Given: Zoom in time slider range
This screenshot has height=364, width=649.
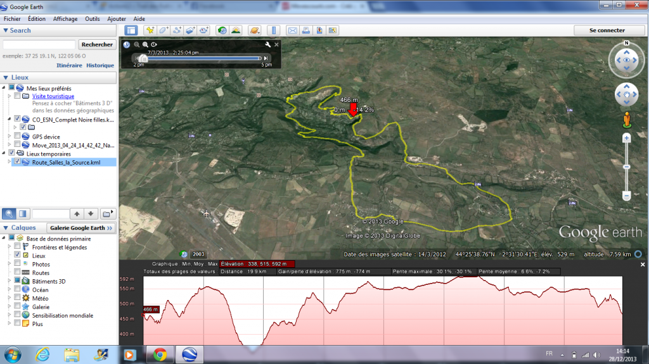Looking at the screenshot, I should [x=145, y=45].
